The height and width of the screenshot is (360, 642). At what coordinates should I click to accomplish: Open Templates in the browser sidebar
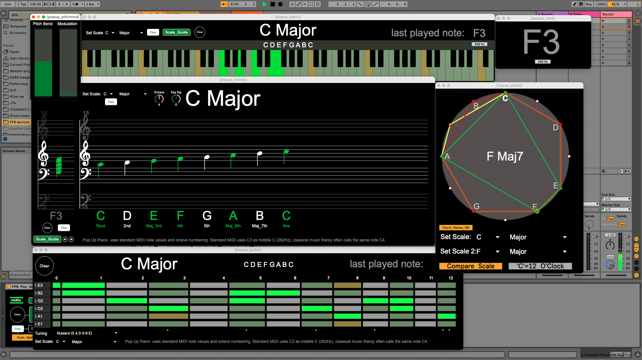18,27
